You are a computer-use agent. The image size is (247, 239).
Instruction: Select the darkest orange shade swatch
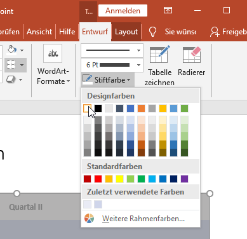(141, 153)
